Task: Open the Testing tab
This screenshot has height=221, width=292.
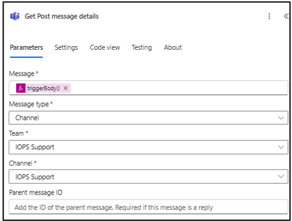Action: pyautogui.click(x=142, y=47)
